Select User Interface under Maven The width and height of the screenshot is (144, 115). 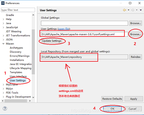click(18, 76)
